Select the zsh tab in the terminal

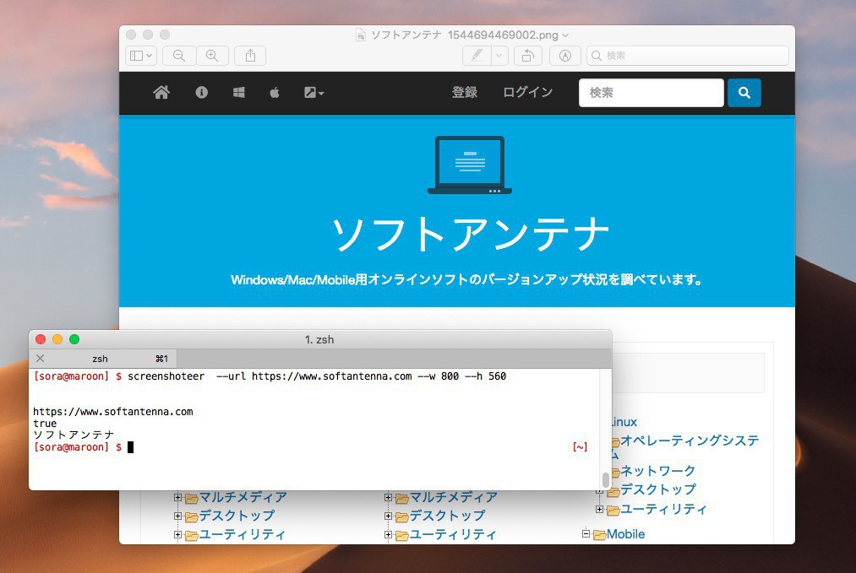point(100,359)
